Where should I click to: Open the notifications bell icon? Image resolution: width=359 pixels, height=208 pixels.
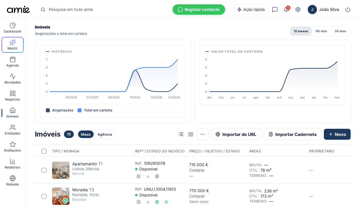coord(286,10)
